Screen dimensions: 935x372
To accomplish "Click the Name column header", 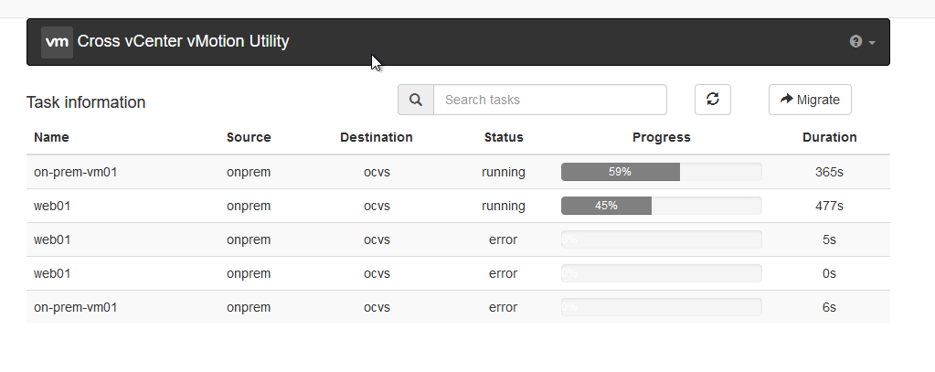I will (x=51, y=137).
